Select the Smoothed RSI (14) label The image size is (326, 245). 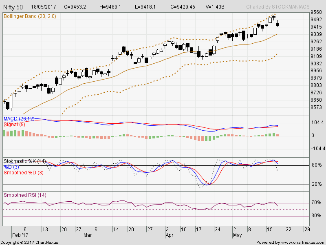click(25, 195)
